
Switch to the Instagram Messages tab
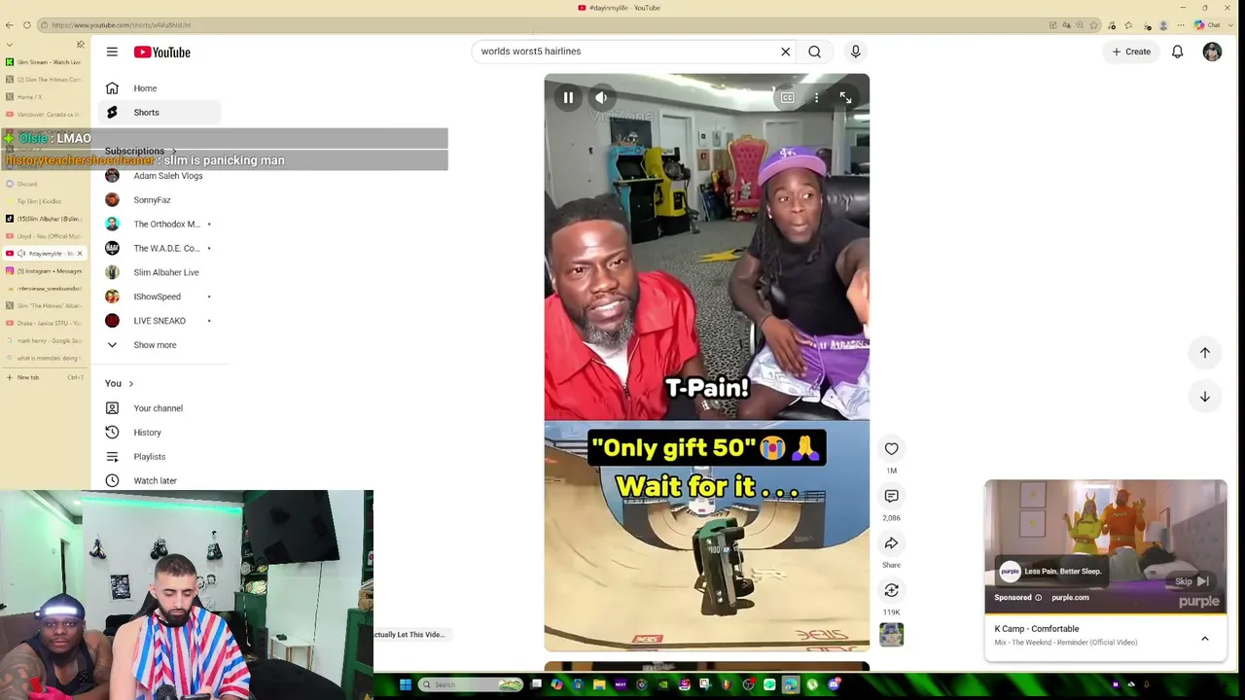pyautogui.click(x=45, y=271)
